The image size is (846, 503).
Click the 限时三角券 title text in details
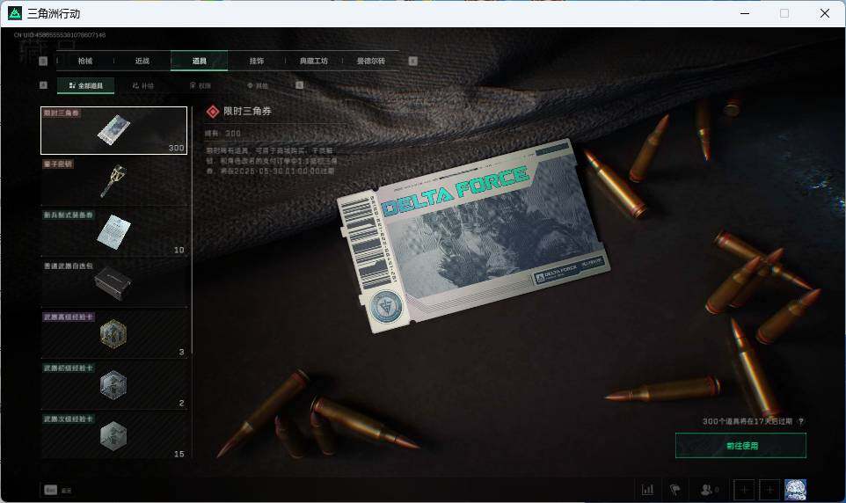[248, 111]
